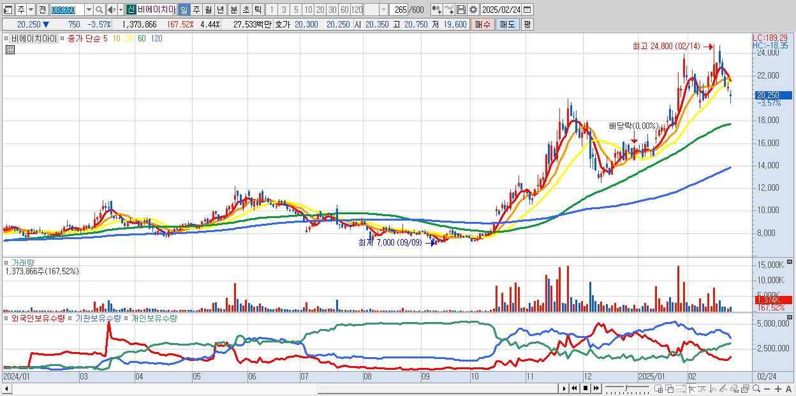Click the bar chart eraser icon
Viewport: 796px width, 396px height.
(734, 388)
